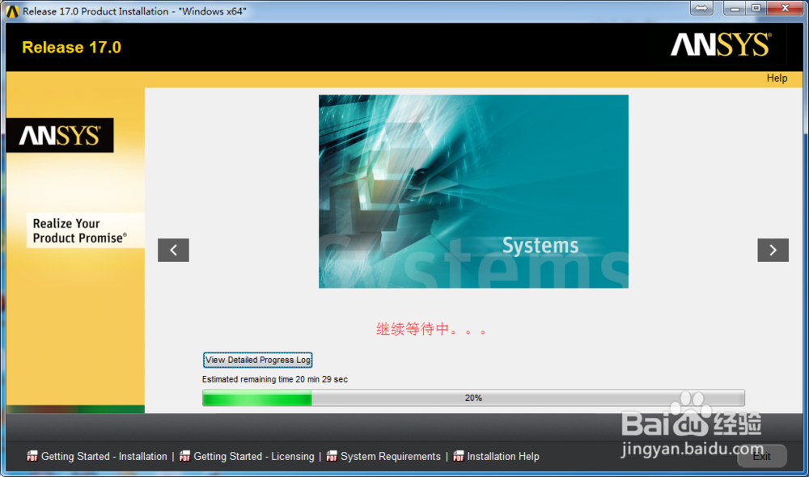Minimize the installer window
The image size is (809, 477).
(735, 8)
